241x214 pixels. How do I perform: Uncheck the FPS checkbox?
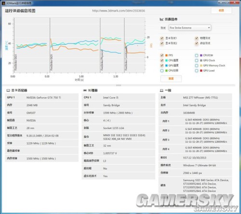[x=162, y=55]
